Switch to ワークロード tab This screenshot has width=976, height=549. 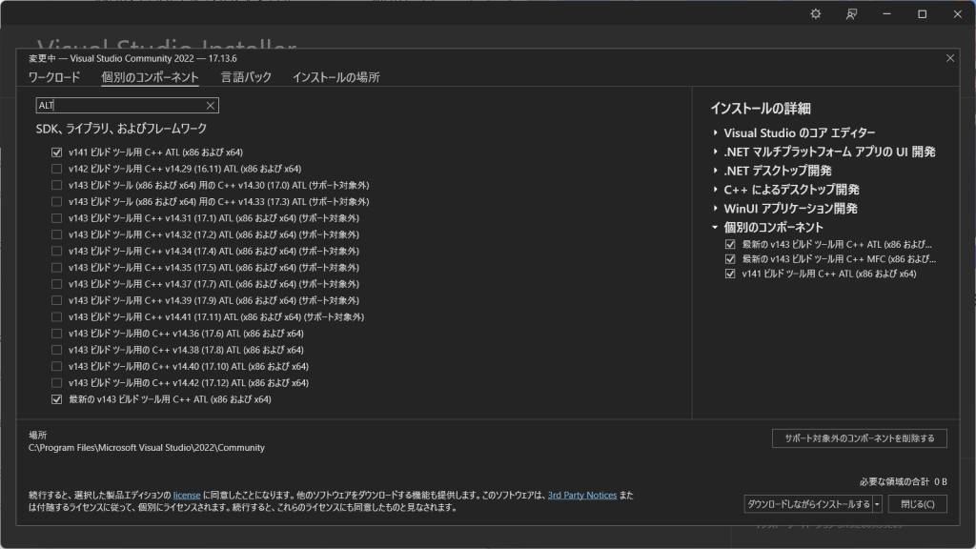(x=54, y=77)
